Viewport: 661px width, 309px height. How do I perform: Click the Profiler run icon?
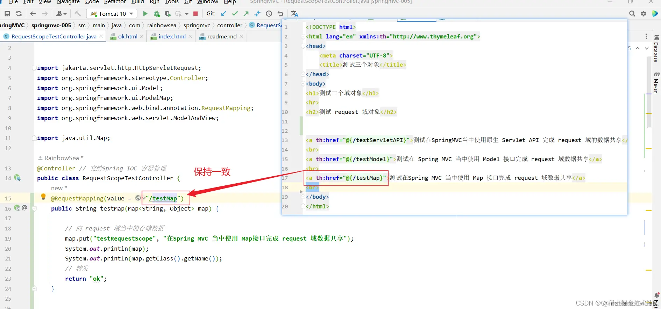[x=179, y=14]
